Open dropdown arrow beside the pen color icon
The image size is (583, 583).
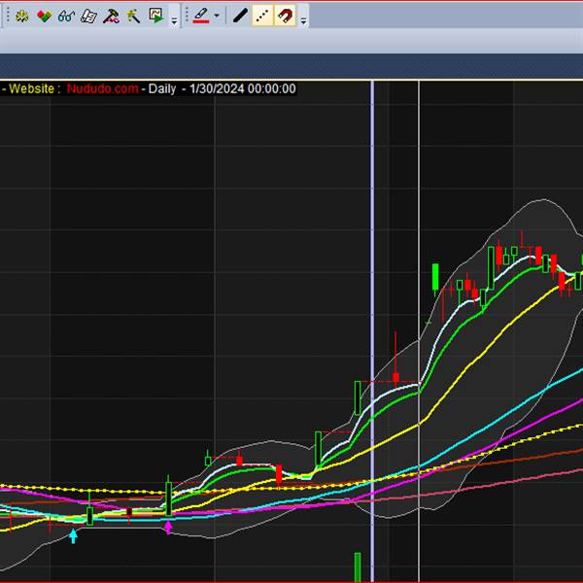(217, 16)
